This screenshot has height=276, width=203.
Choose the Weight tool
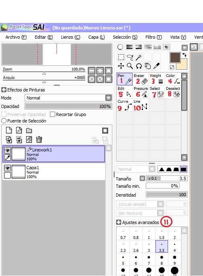157,79
